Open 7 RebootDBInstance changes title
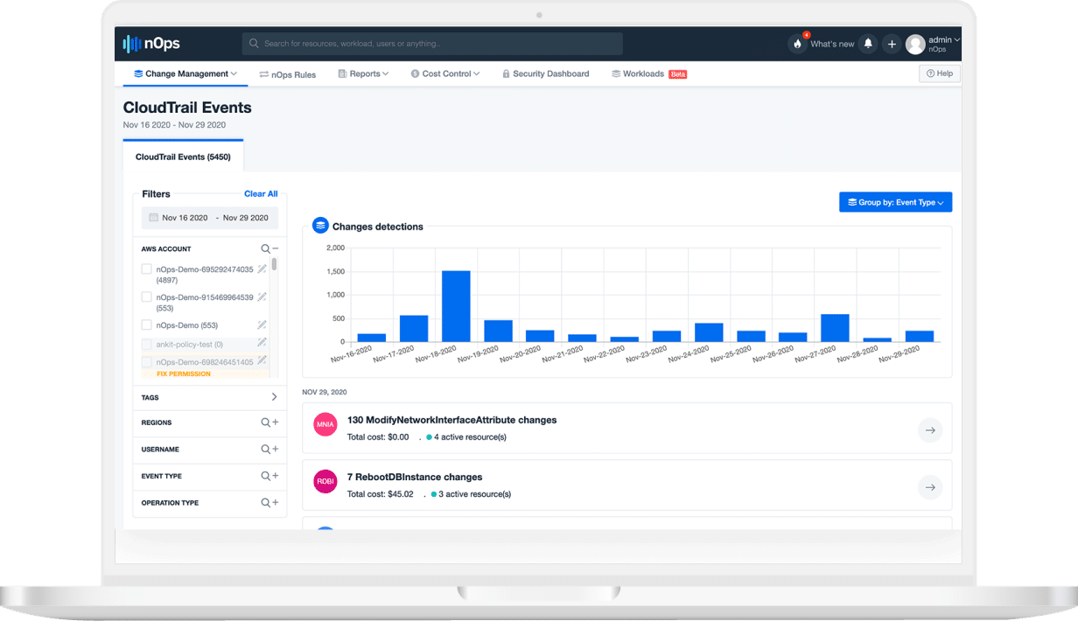The image size is (1078, 621). point(415,477)
